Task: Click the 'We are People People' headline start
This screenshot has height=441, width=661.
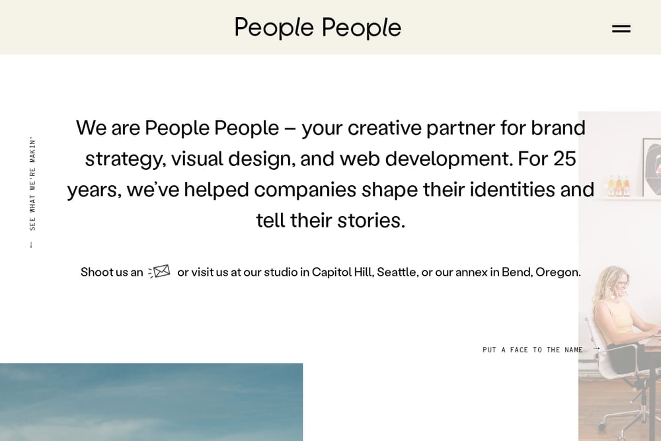Action: [x=177, y=128]
